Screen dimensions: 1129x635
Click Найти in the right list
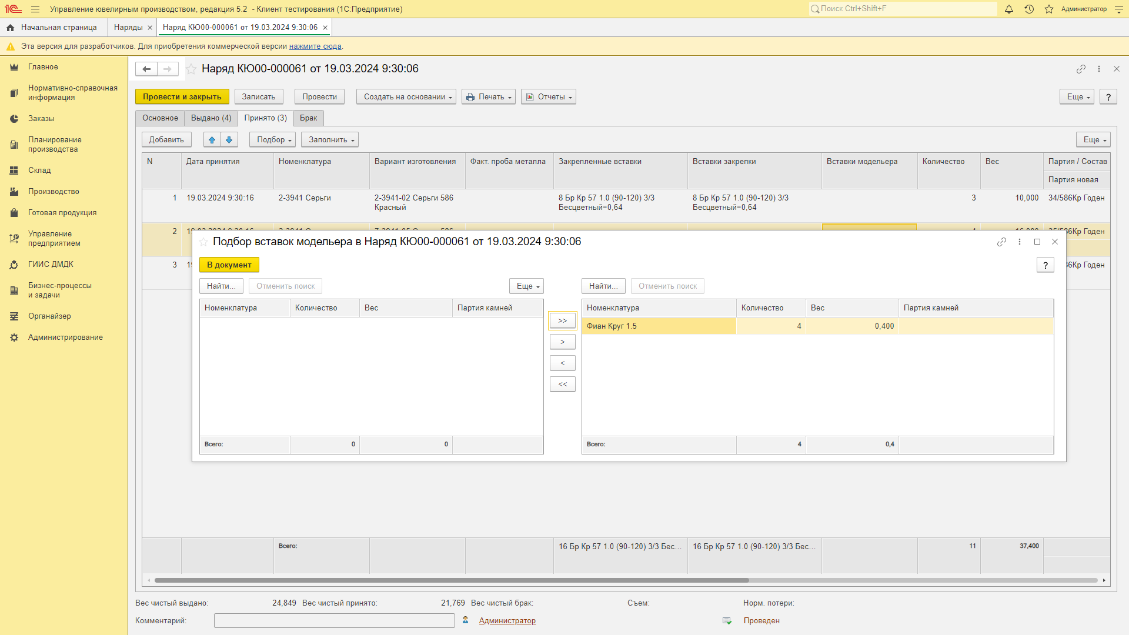[603, 286]
